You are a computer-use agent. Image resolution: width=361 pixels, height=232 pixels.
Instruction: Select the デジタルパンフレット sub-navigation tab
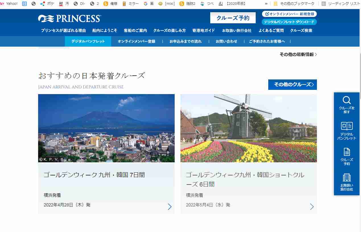click(x=88, y=41)
